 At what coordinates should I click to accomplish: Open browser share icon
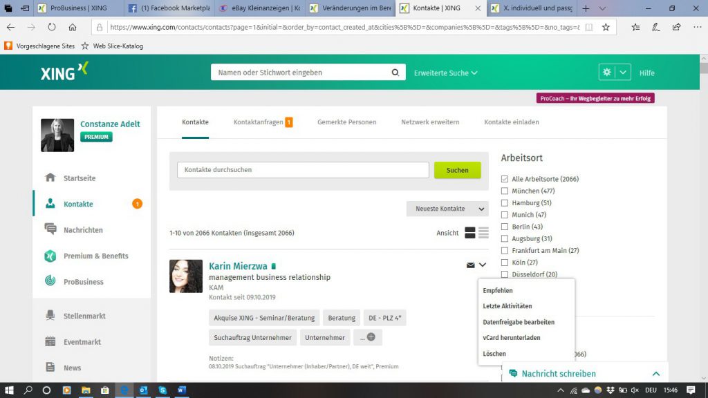coord(676,27)
